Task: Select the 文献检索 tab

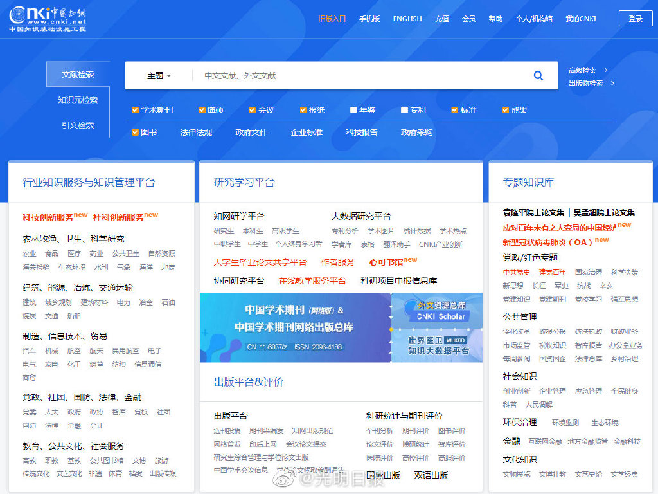Action: (78, 75)
